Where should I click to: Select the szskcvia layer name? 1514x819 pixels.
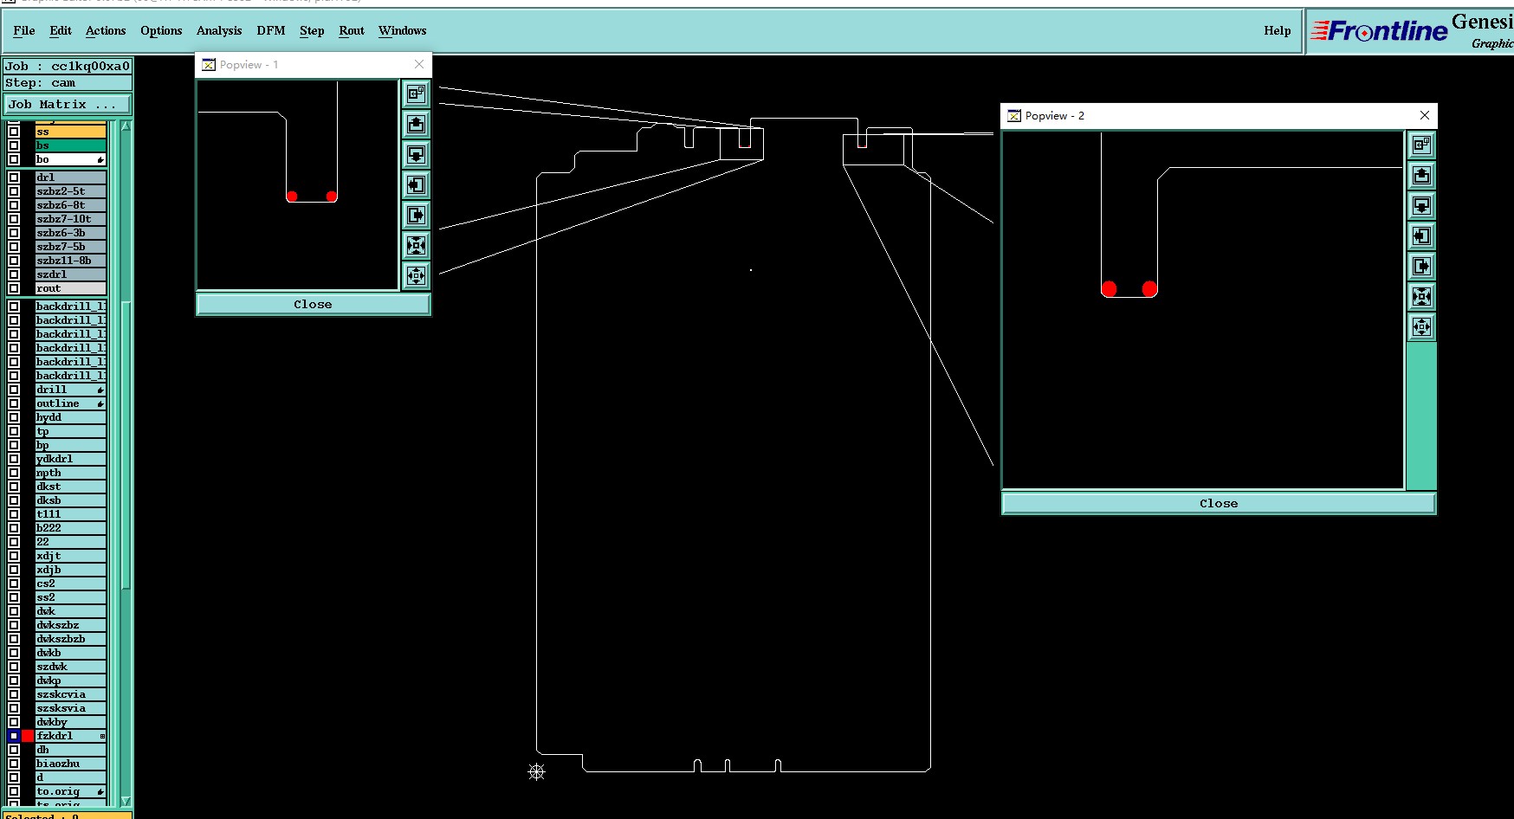pos(71,694)
